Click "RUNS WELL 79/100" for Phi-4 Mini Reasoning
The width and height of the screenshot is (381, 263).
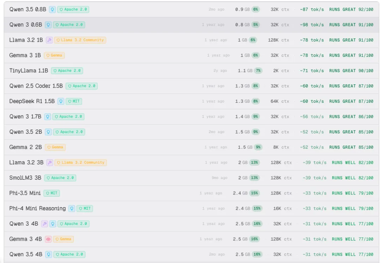pos(352,209)
